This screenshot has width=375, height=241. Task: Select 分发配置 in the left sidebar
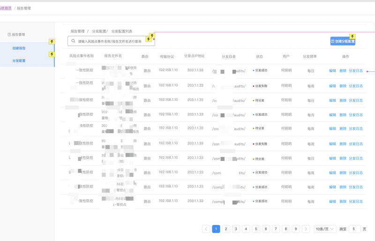pos(19,61)
